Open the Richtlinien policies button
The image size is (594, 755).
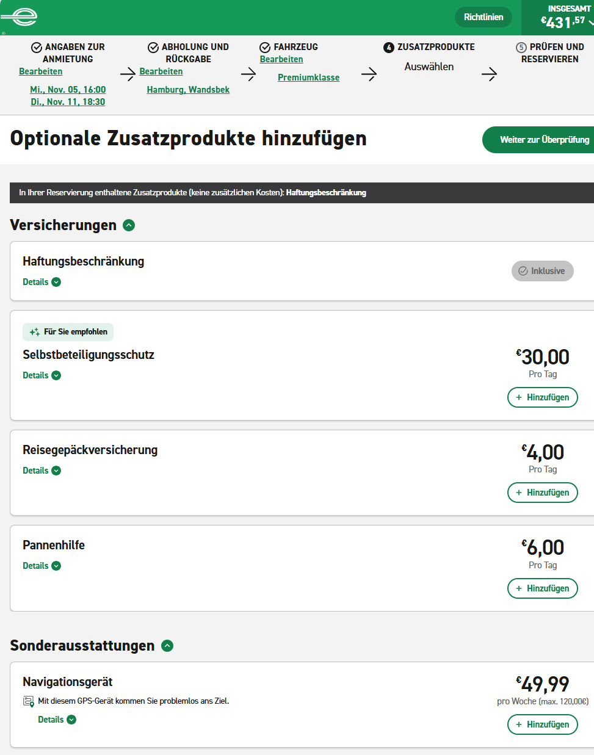pyautogui.click(x=483, y=17)
